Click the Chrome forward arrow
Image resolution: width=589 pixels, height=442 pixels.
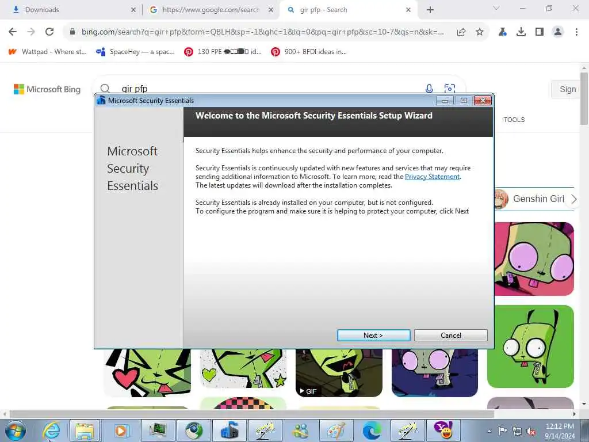(31, 32)
